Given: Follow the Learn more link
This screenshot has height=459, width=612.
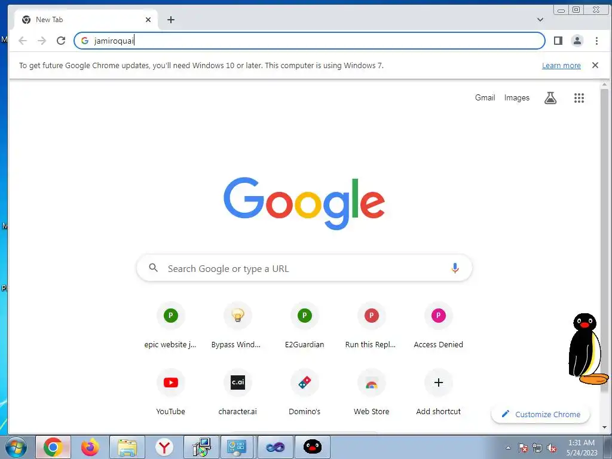Looking at the screenshot, I should [561, 66].
